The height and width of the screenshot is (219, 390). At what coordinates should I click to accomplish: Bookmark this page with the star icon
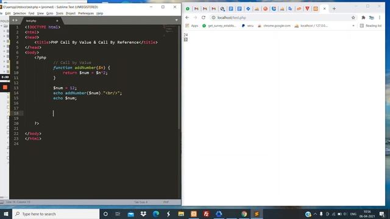[x=353, y=18]
